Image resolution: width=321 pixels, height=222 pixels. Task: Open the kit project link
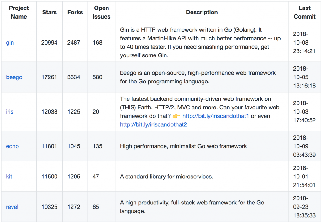[x=9, y=177]
